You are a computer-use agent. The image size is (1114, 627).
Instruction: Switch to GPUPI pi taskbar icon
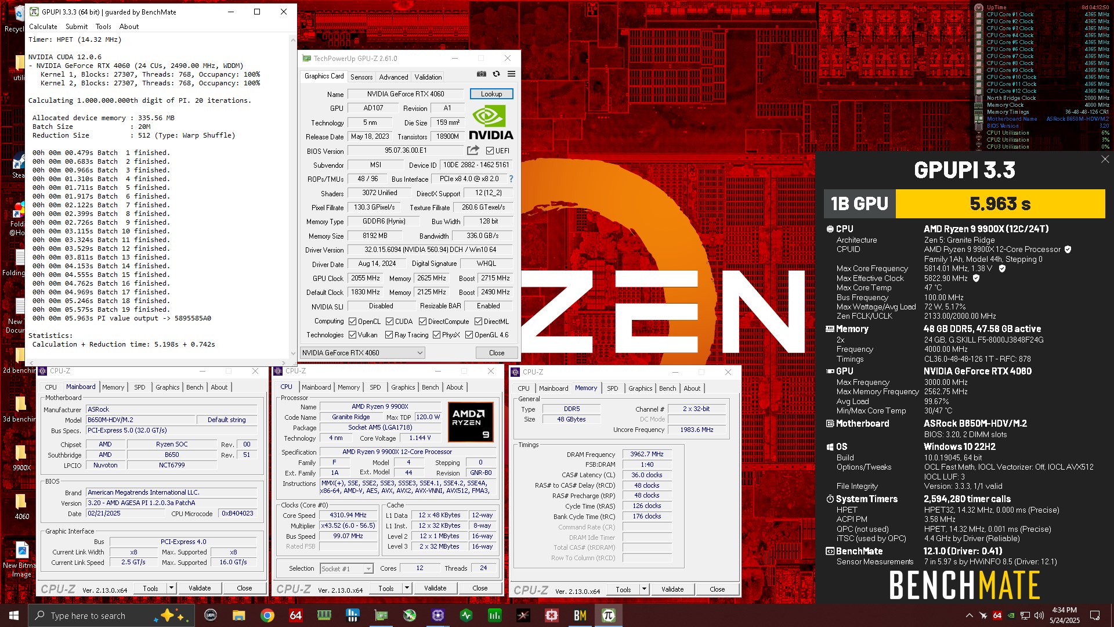click(x=608, y=615)
